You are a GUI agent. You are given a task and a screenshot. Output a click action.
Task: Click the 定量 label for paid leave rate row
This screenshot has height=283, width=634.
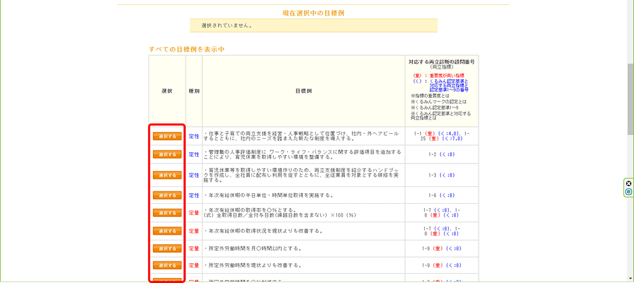[194, 213]
